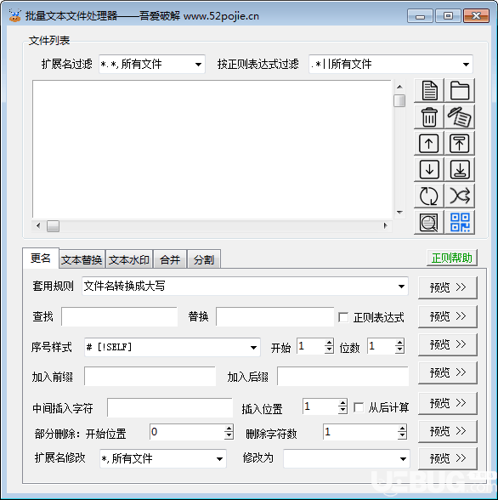Click the 加入前缀 input field
Screen dimensions: 498x500
point(150,376)
